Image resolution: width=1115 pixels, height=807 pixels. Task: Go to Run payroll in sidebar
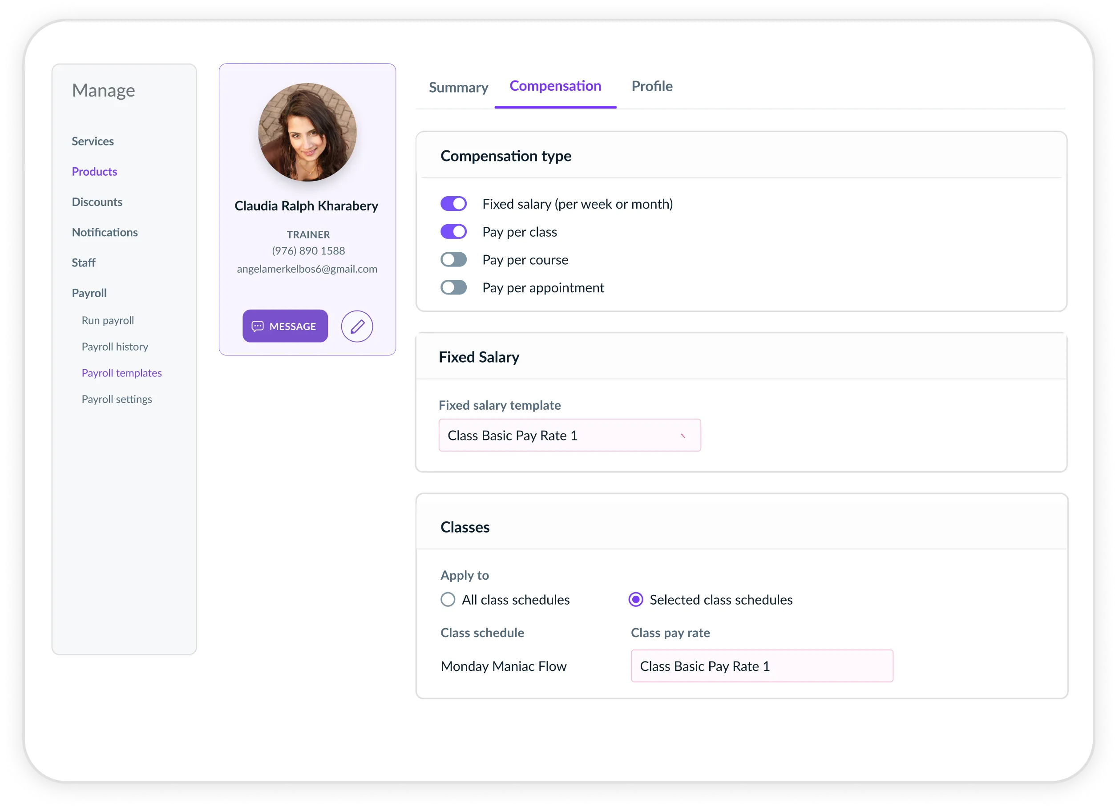tap(108, 320)
